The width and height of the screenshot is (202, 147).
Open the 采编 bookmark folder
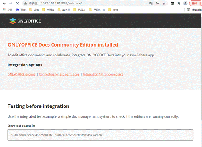click(34, 10)
